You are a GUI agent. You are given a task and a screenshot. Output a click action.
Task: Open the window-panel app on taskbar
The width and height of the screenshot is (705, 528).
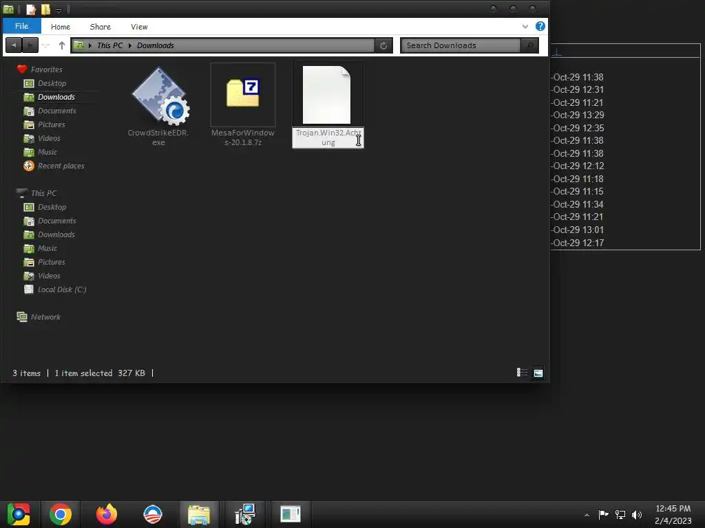point(291,514)
